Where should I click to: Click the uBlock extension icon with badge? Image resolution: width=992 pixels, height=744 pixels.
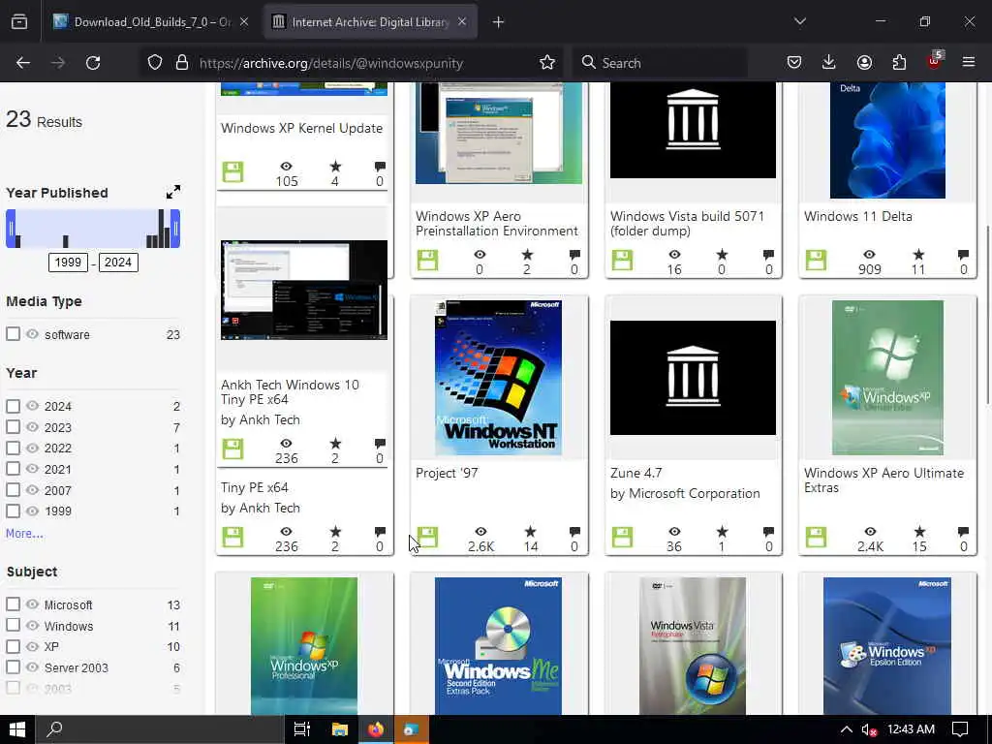935,61
